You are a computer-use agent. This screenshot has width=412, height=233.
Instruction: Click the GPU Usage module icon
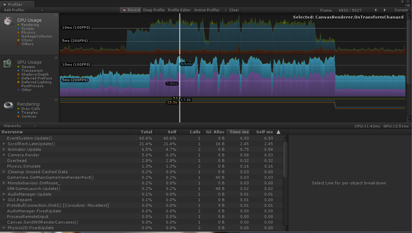pyautogui.click(x=8, y=63)
